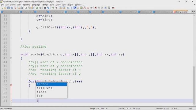Choose 'fillOval' from autocomplete list
Viewport: 196px width, 110px height.
(x=52, y=88)
